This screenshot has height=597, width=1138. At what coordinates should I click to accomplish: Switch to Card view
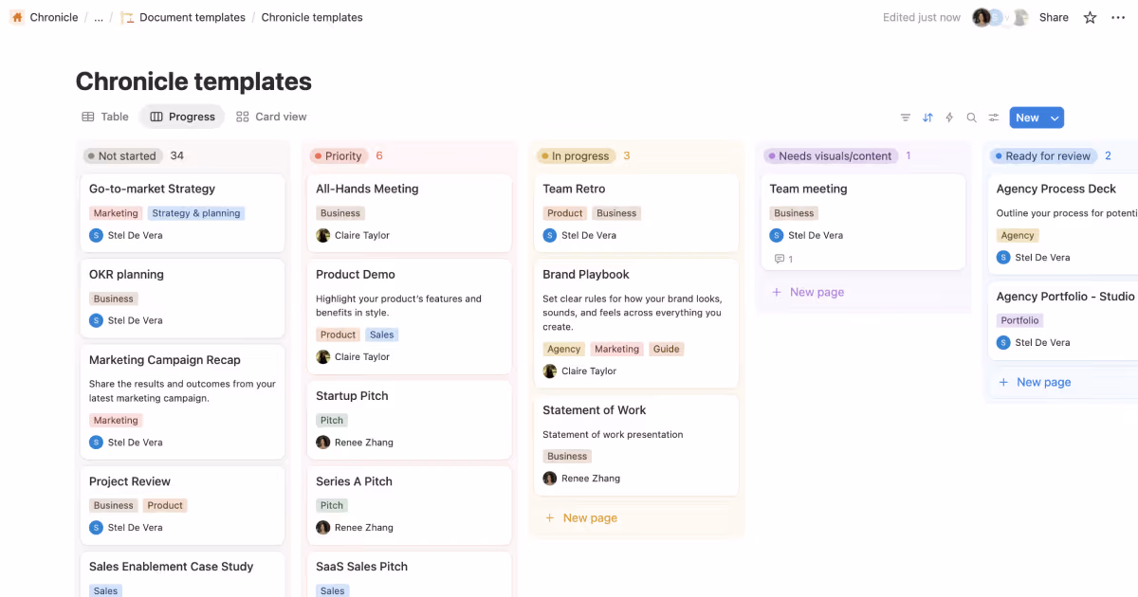click(271, 116)
